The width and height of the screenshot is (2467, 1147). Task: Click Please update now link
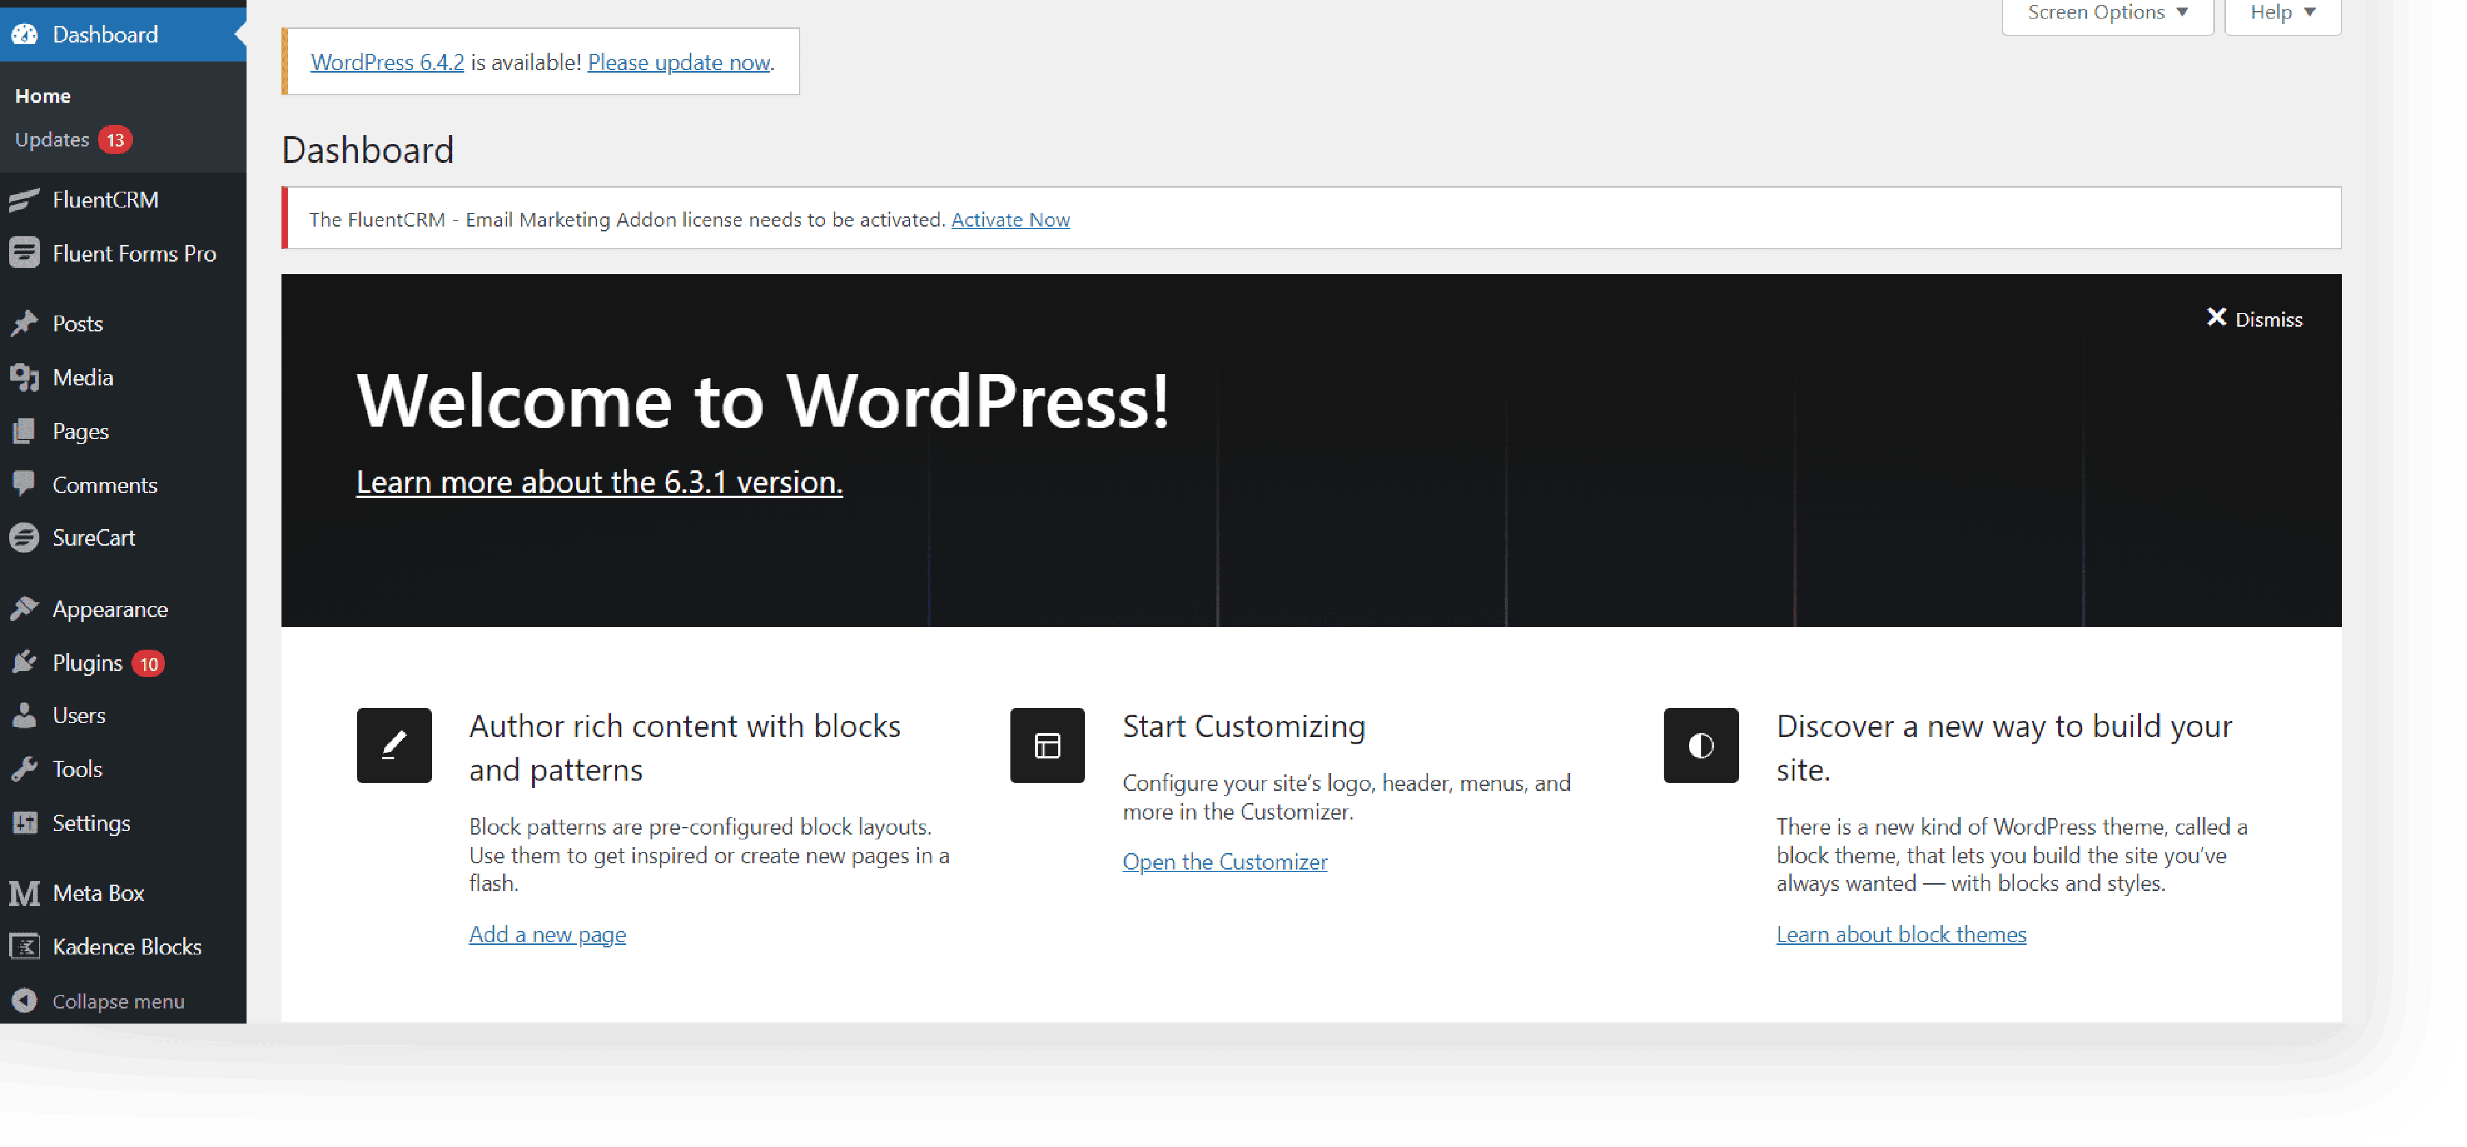click(x=679, y=62)
